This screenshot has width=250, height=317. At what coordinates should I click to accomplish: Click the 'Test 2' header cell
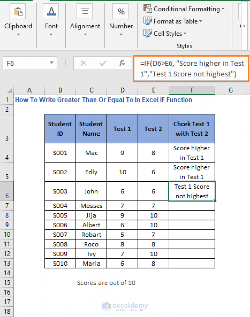(153, 128)
